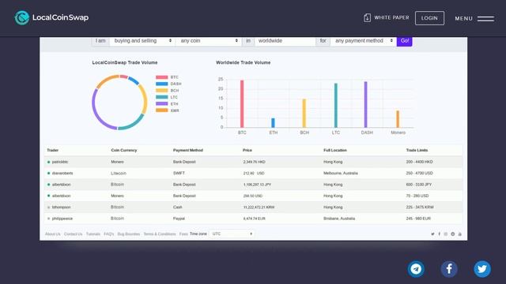Image resolution: width=506 pixels, height=284 pixels.
Task: Open the About Us footer link
Action: (x=53, y=234)
